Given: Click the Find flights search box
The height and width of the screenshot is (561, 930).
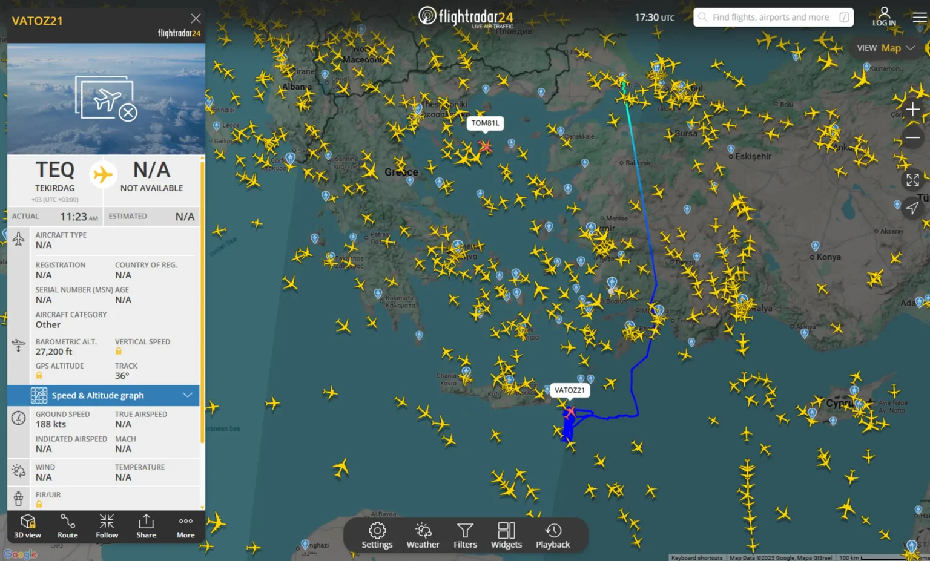Looking at the screenshot, I should [773, 17].
